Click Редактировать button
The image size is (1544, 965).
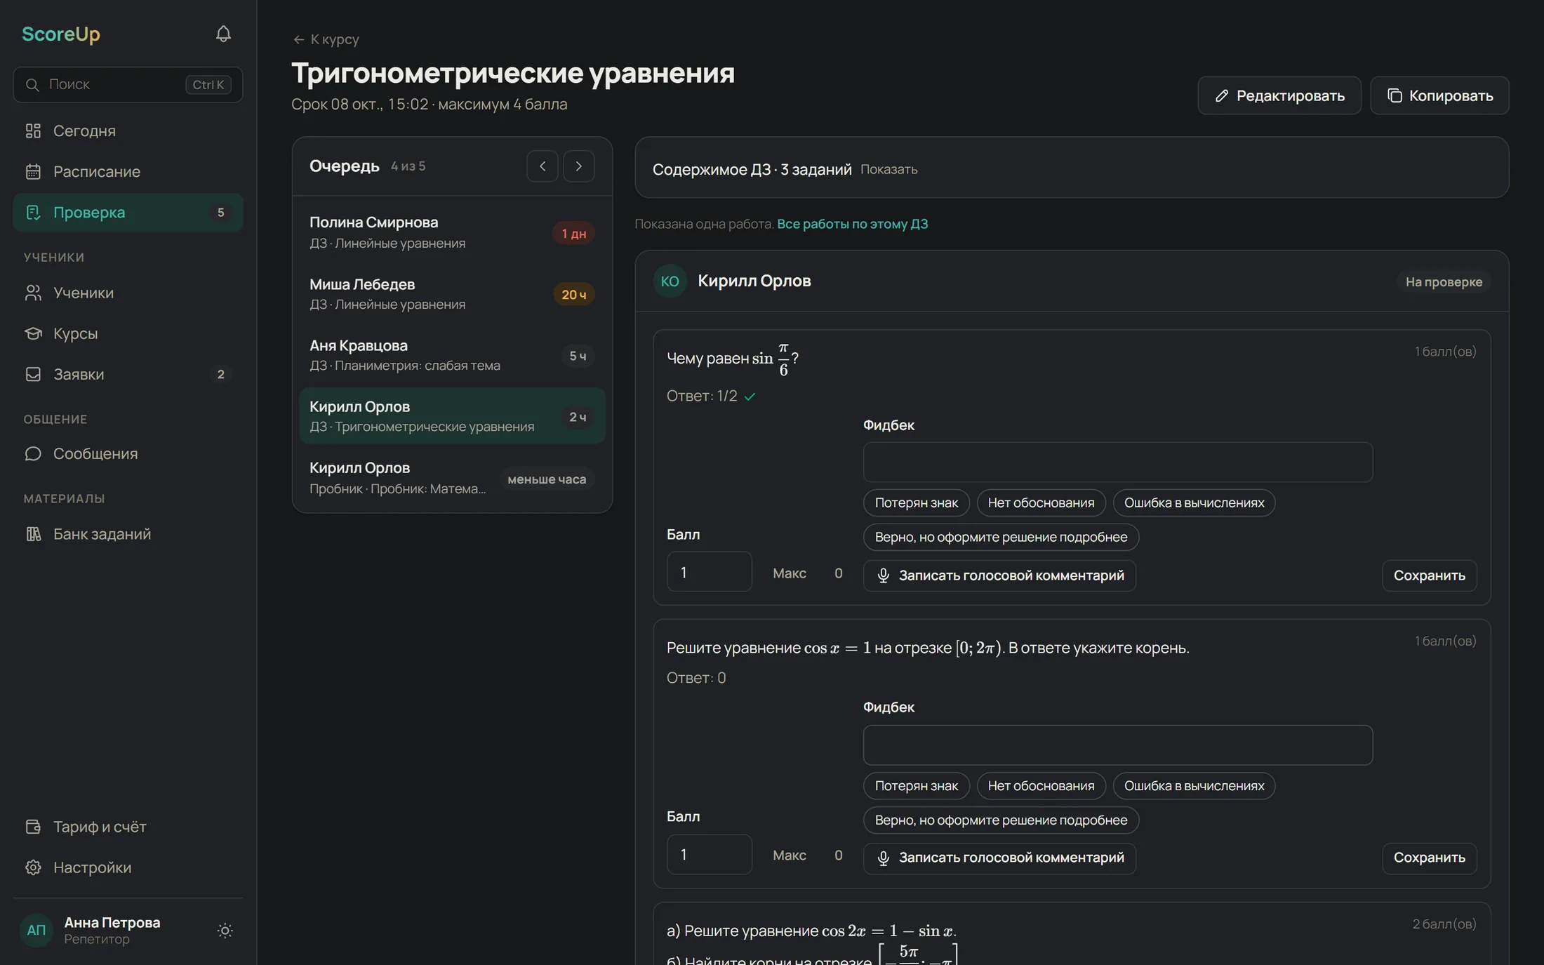tap(1279, 95)
